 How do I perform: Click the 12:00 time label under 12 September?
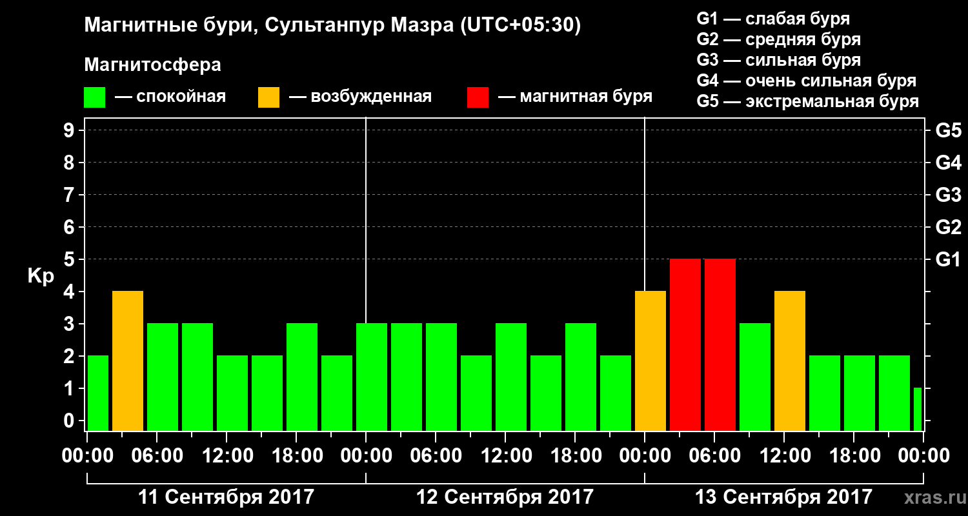click(506, 456)
